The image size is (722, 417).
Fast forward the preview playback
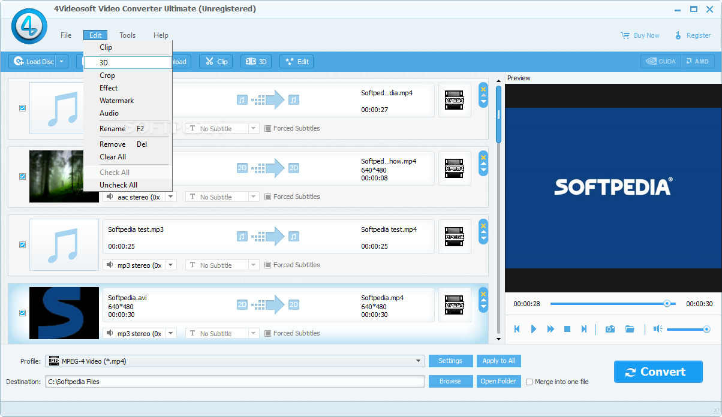pos(550,329)
